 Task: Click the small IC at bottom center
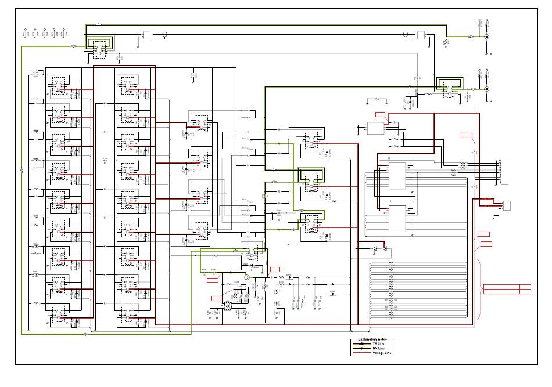(228, 305)
